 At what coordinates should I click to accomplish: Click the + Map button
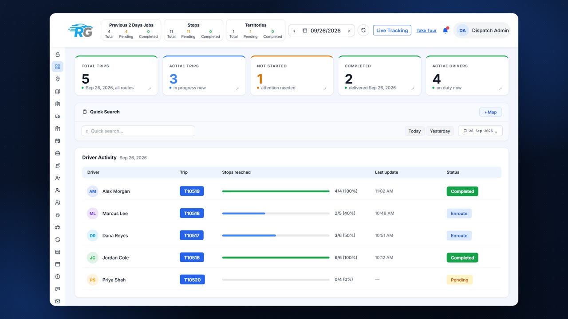(x=490, y=112)
